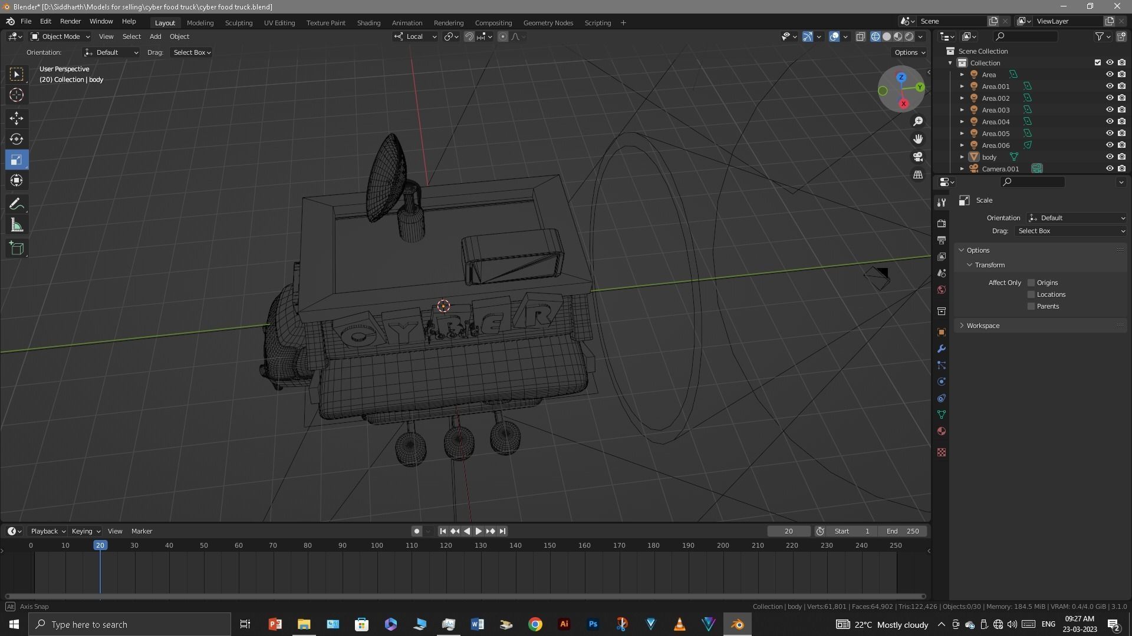Click the viewport zoom magnifier icon
This screenshot has width=1132, height=636.
(x=918, y=121)
